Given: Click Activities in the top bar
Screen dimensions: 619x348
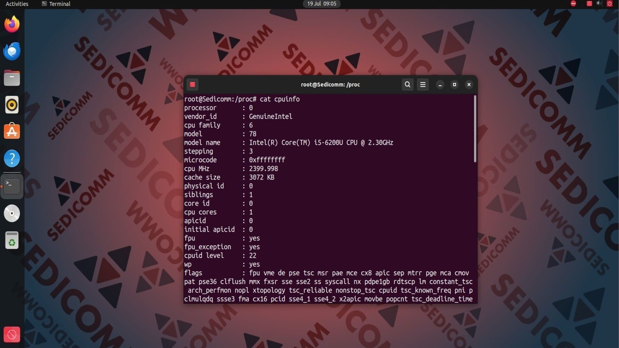Looking at the screenshot, I should (17, 4).
